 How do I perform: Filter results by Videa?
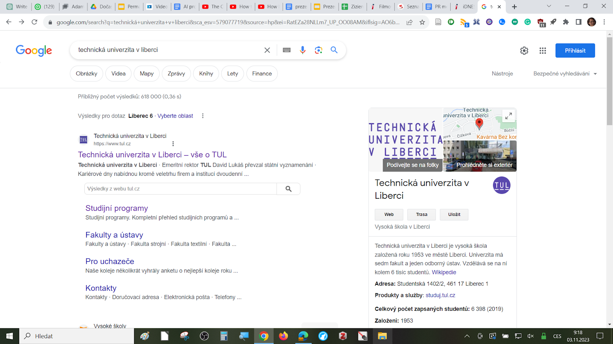[118, 74]
